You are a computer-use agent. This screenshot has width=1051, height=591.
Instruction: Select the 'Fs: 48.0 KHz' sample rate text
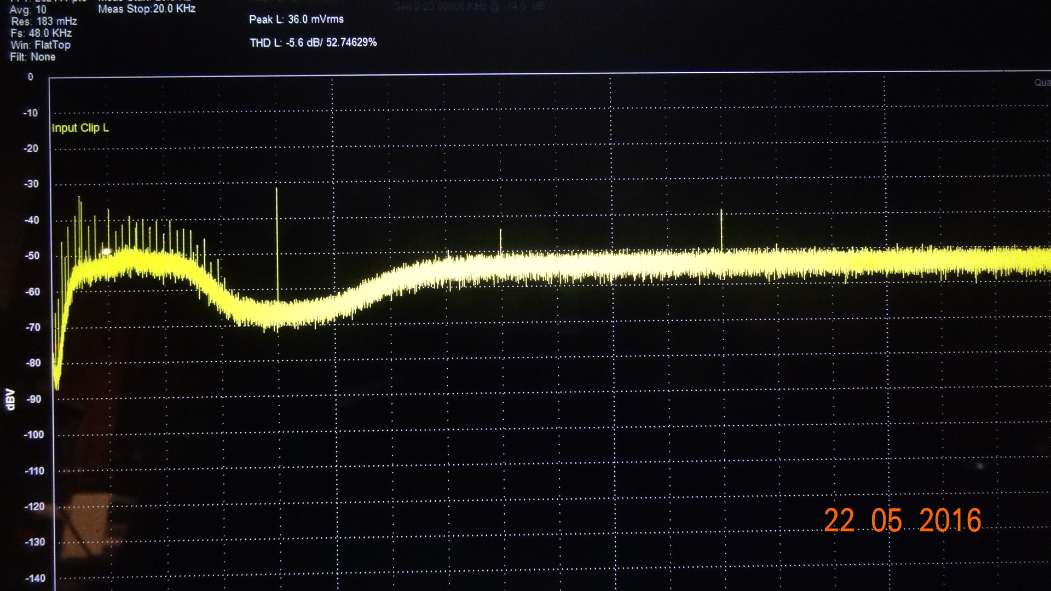[41, 33]
